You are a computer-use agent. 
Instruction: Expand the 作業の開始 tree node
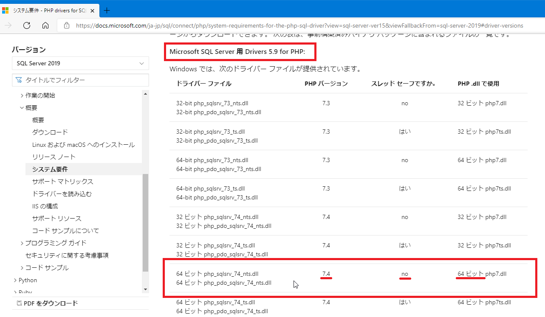22,95
